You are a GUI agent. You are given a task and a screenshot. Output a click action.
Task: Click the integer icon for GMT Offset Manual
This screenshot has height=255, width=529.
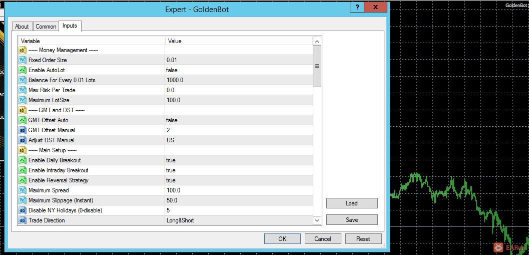(x=22, y=130)
